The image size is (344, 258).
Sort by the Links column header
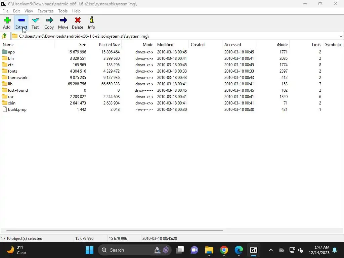click(x=306, y=45)
